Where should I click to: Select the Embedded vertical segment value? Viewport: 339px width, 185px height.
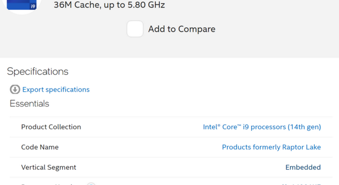pyautogui.click(x=303, y=167)
